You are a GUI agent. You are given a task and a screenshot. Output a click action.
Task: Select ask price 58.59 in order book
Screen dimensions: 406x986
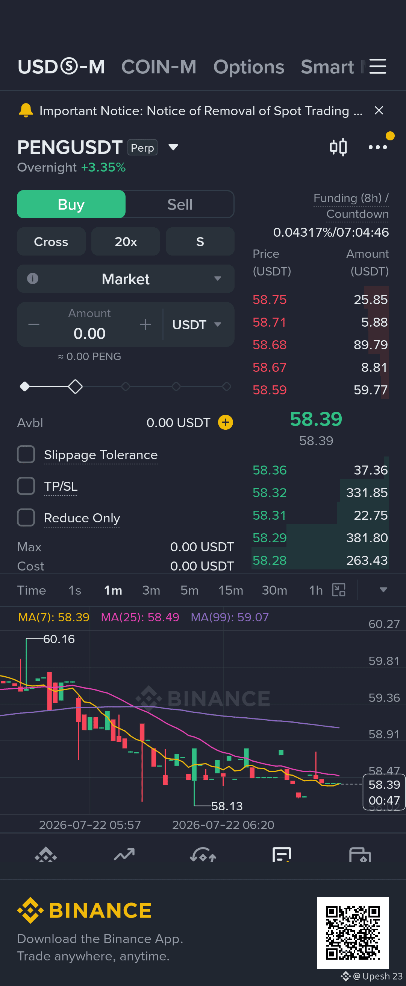(270, 390)
